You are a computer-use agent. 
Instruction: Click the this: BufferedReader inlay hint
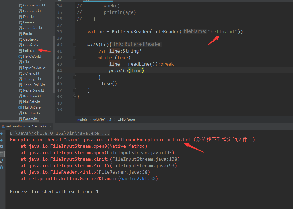(137, 44)
